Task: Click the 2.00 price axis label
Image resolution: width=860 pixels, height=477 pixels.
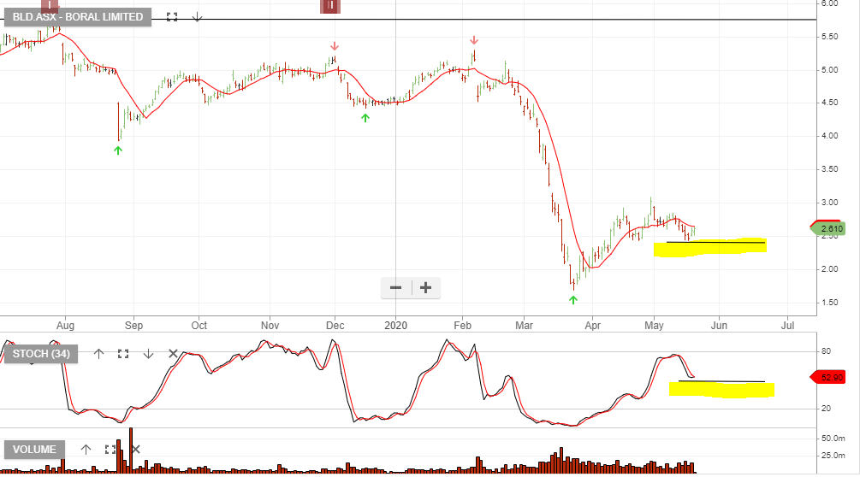Action: click(829, 269)
